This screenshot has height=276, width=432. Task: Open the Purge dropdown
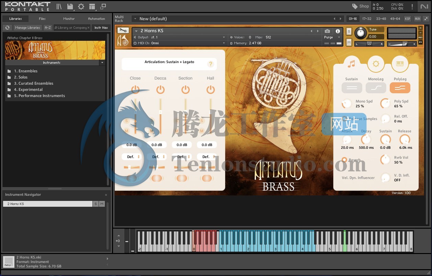coord(332,37)
